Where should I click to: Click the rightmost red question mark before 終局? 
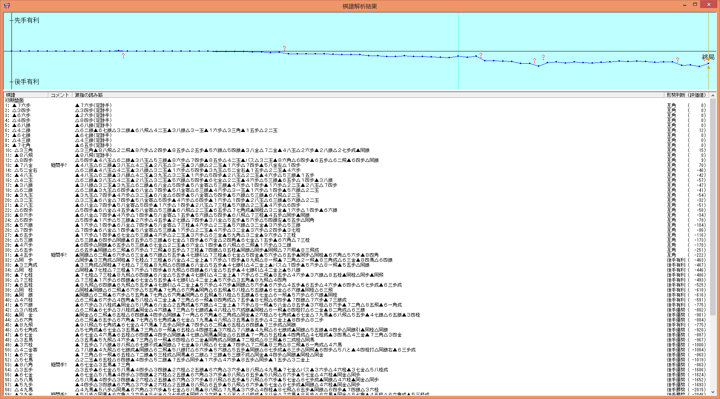[x=677, y=60]
